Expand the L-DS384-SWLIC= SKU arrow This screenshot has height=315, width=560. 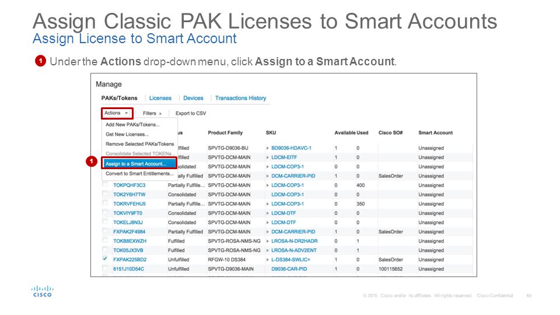(268, 260)
